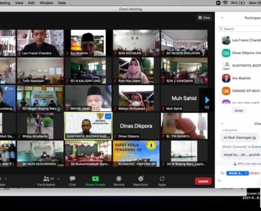Screen dimensions: 261x211
Task: Open the chat recipient dropdown Wiwik S...
Action: coord(237,173)
